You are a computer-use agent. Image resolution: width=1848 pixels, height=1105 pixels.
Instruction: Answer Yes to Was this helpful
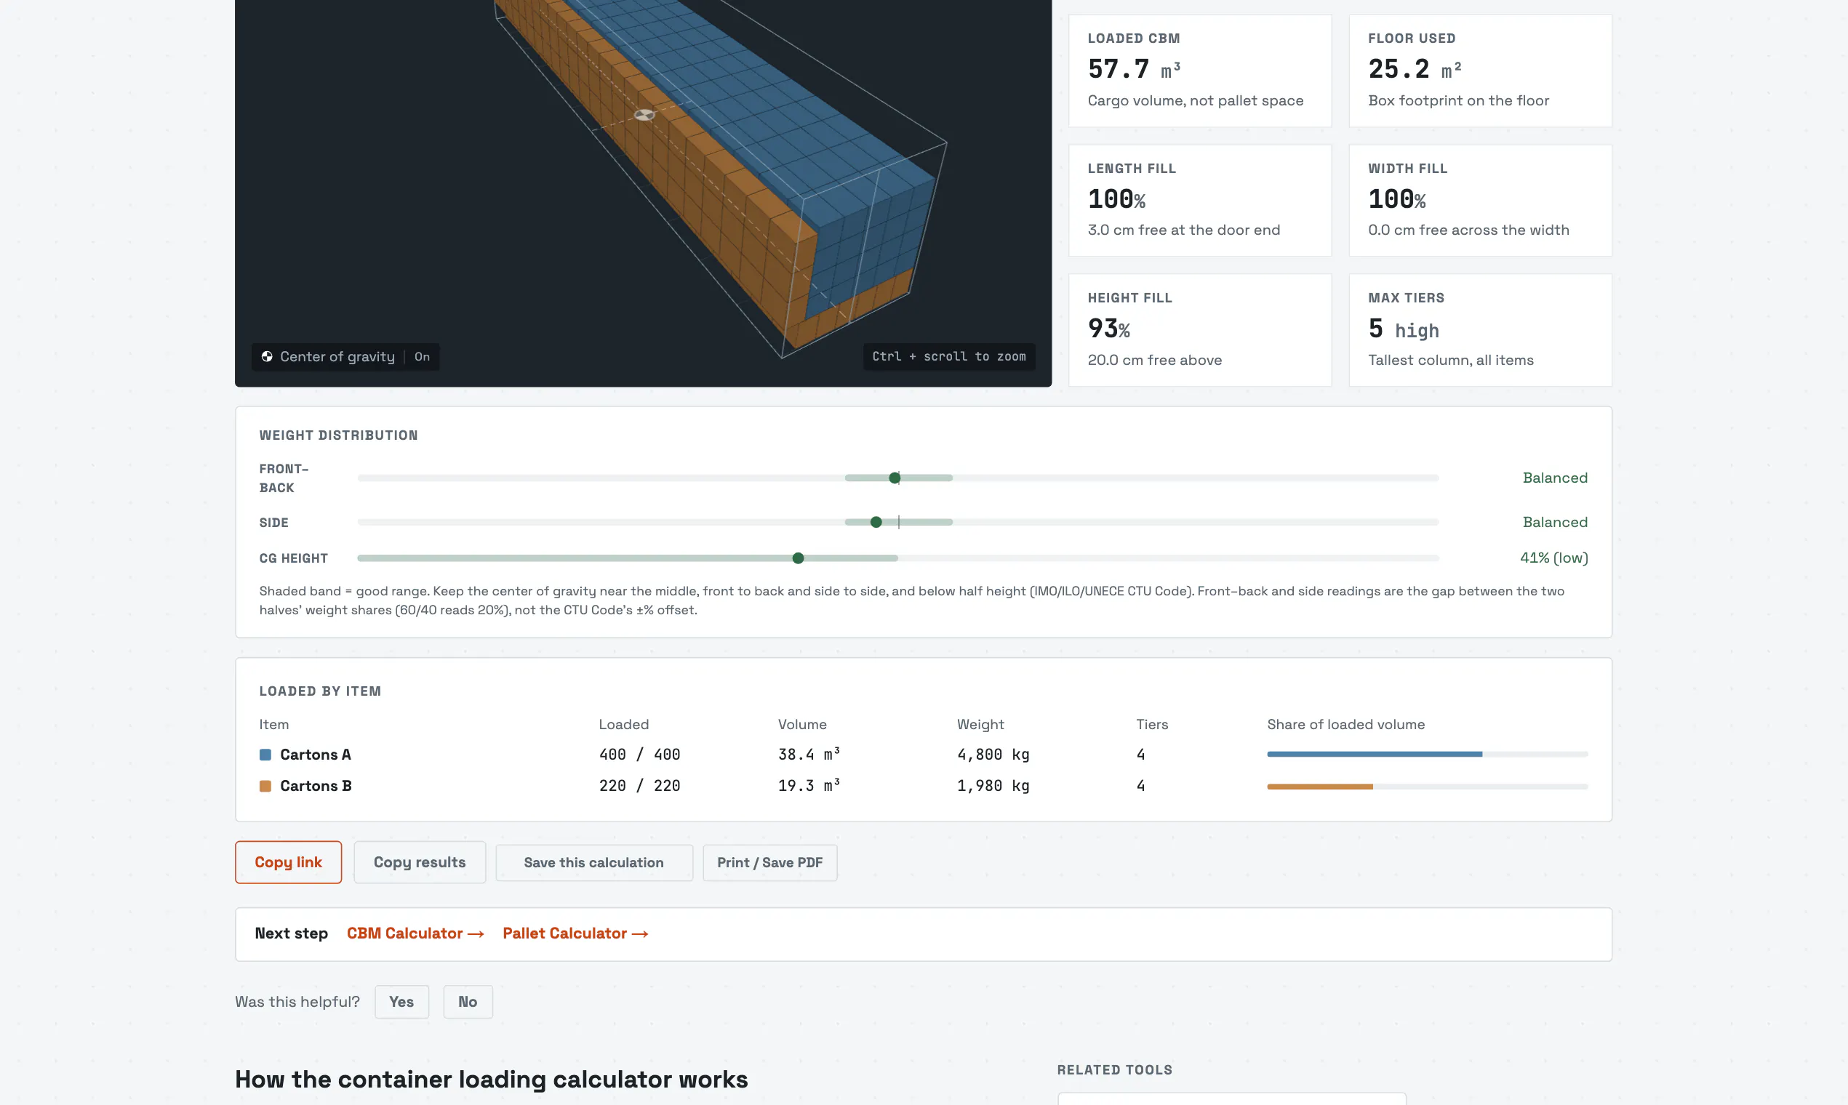tap(401, 1002)
